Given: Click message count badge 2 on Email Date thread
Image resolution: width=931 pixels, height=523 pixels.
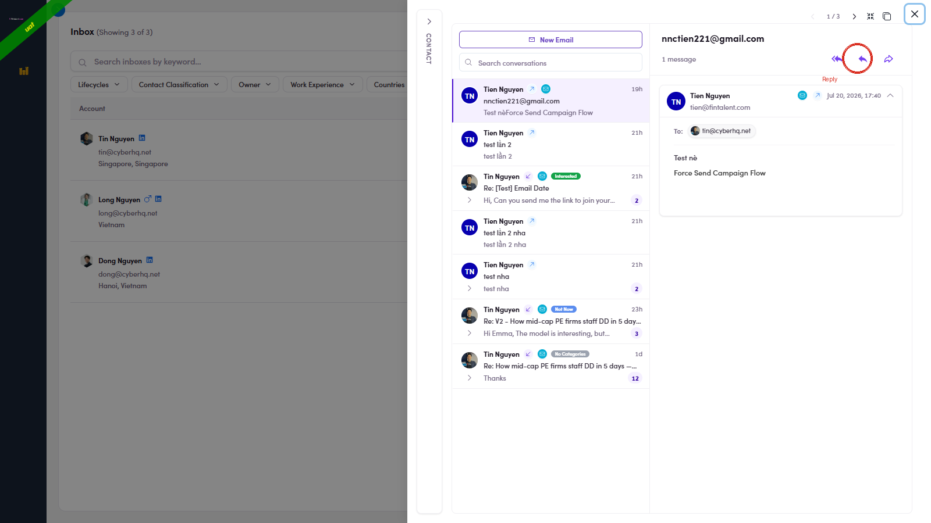Looking at the screenshot, I should click(x=637, y=200).
